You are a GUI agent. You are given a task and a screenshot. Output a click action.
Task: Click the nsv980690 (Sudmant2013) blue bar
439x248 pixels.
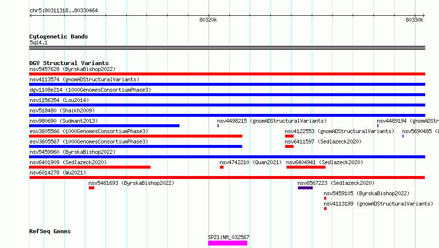point(104,126)
